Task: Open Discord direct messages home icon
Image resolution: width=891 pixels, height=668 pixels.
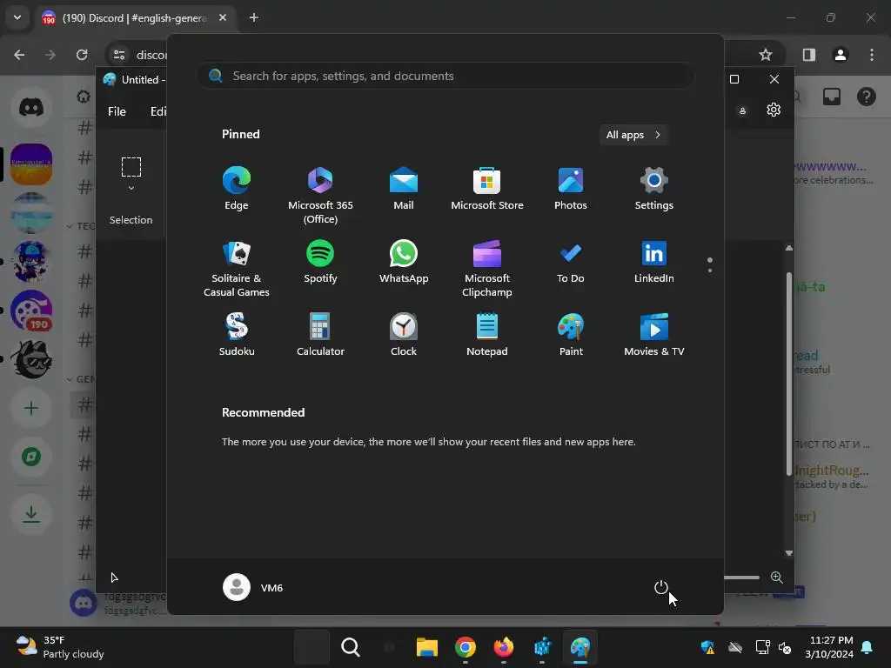Action: point(31,107)
